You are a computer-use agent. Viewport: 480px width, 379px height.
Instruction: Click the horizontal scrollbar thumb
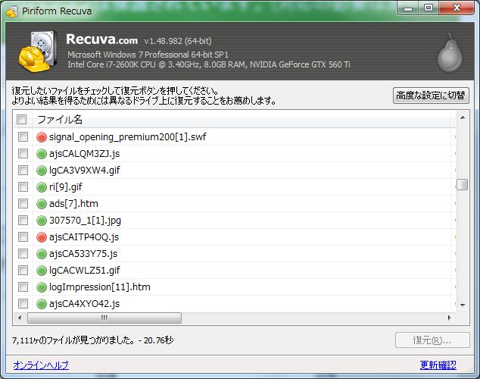click(x=104, y=318)
